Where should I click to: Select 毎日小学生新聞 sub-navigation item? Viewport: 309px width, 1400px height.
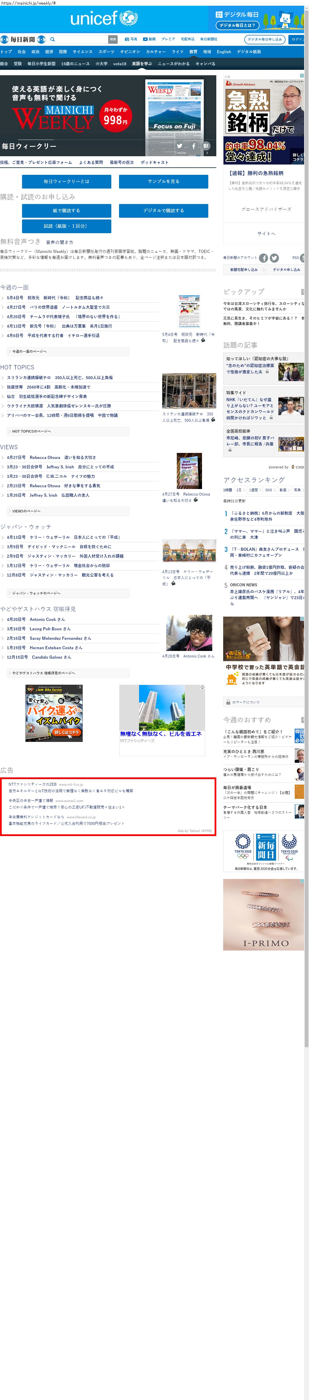[x=41, y=64]
